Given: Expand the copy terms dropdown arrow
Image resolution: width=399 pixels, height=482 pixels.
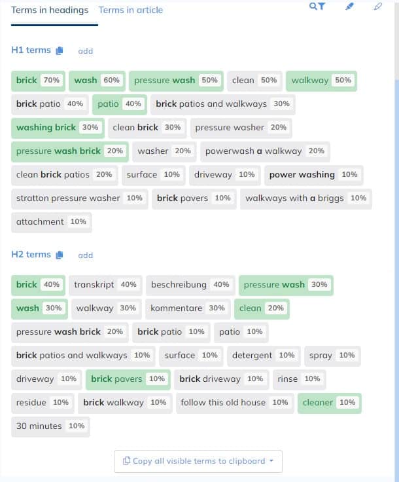Looking at the screenshot, I should pyautogui.click(x=271, y=461).
